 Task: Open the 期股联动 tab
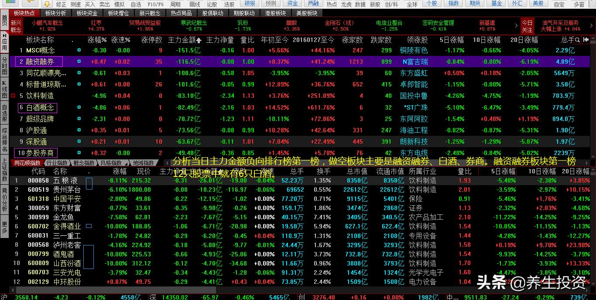244,13
